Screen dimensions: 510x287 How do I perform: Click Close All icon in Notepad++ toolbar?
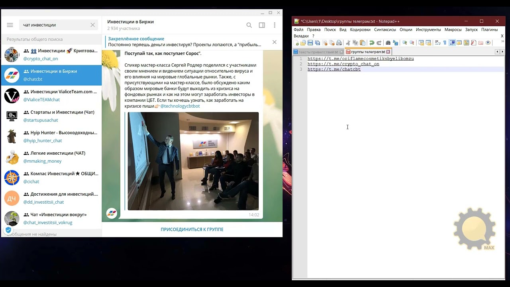(332, 43)
